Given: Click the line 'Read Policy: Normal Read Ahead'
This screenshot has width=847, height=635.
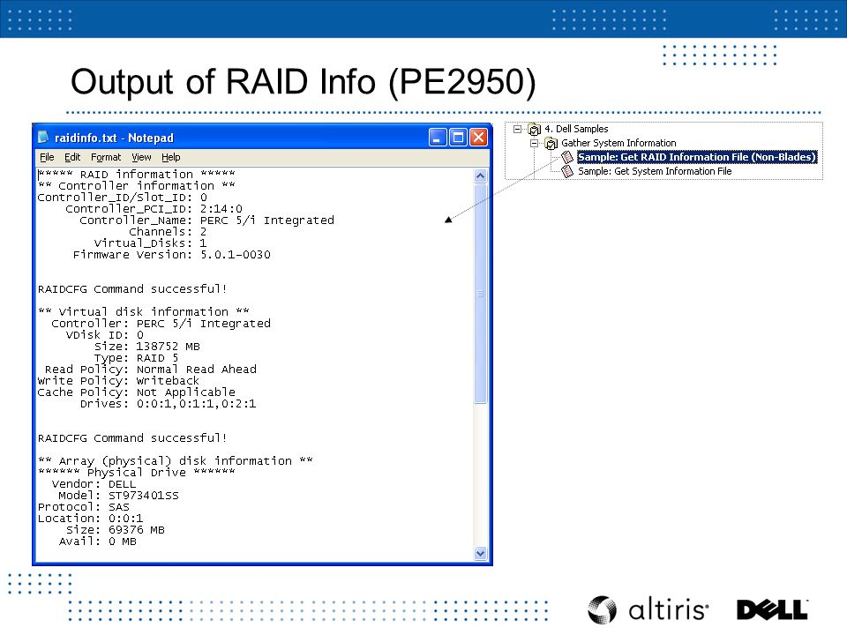Looking at the screenshot, I should (x=151, y=370).
